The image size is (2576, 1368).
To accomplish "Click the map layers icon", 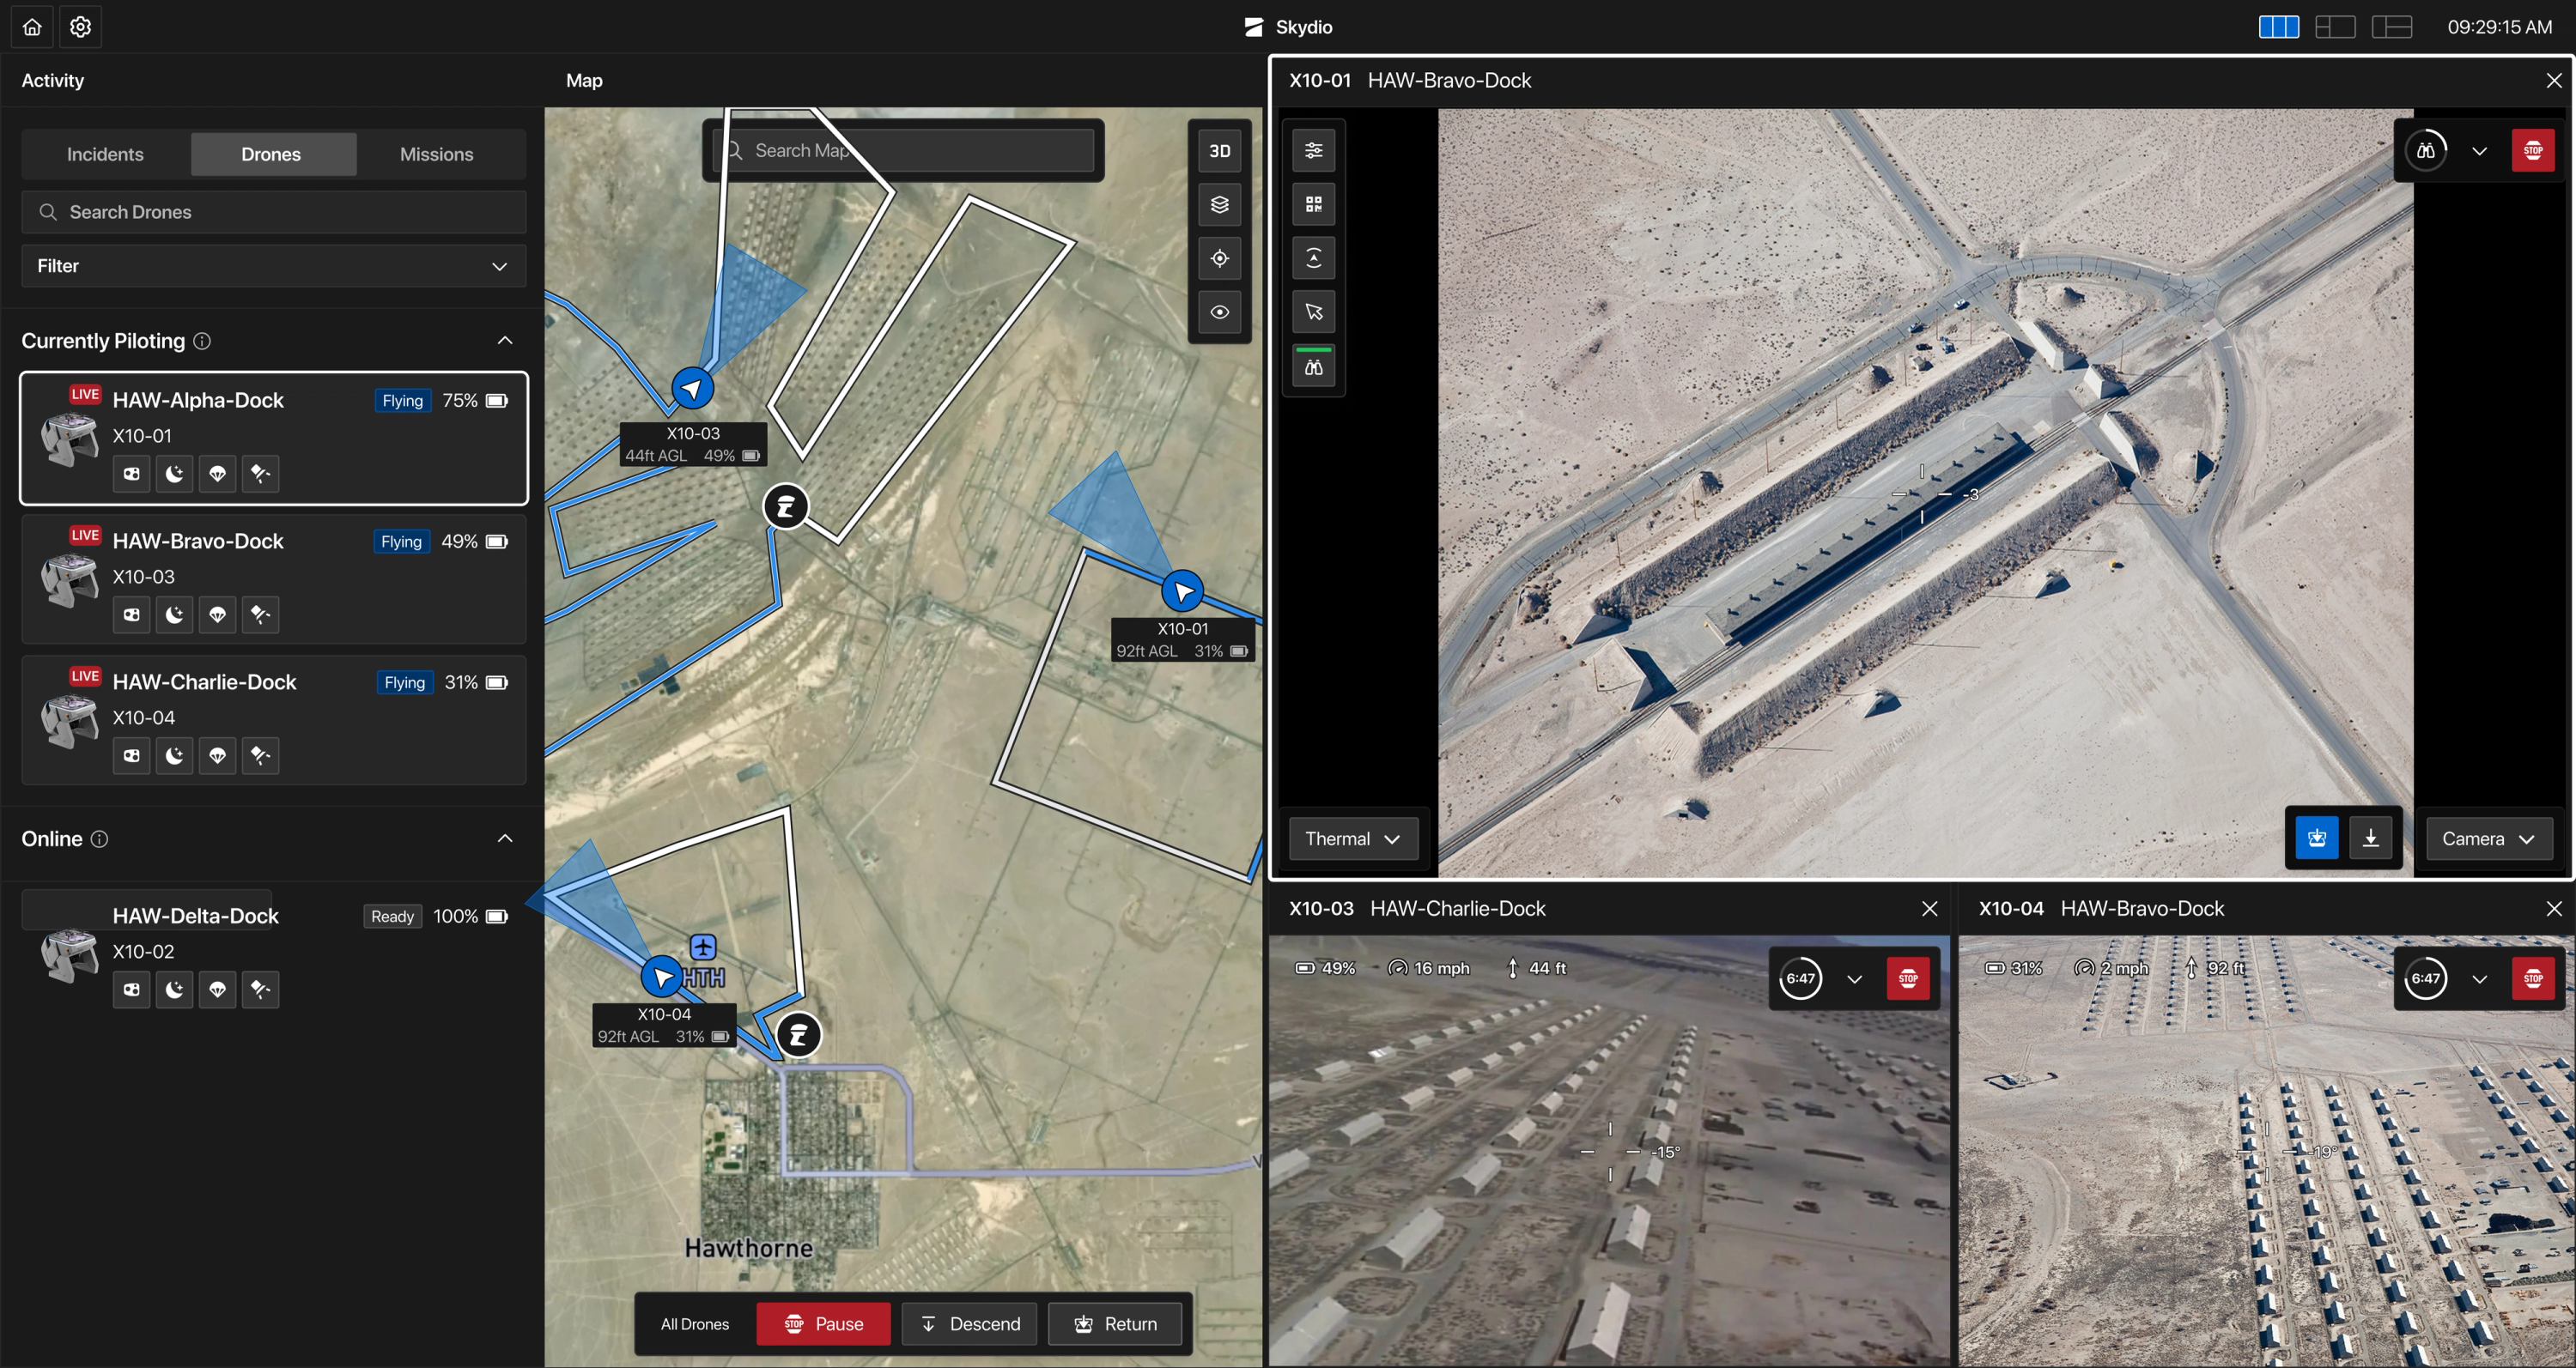I will (1219, 205).
